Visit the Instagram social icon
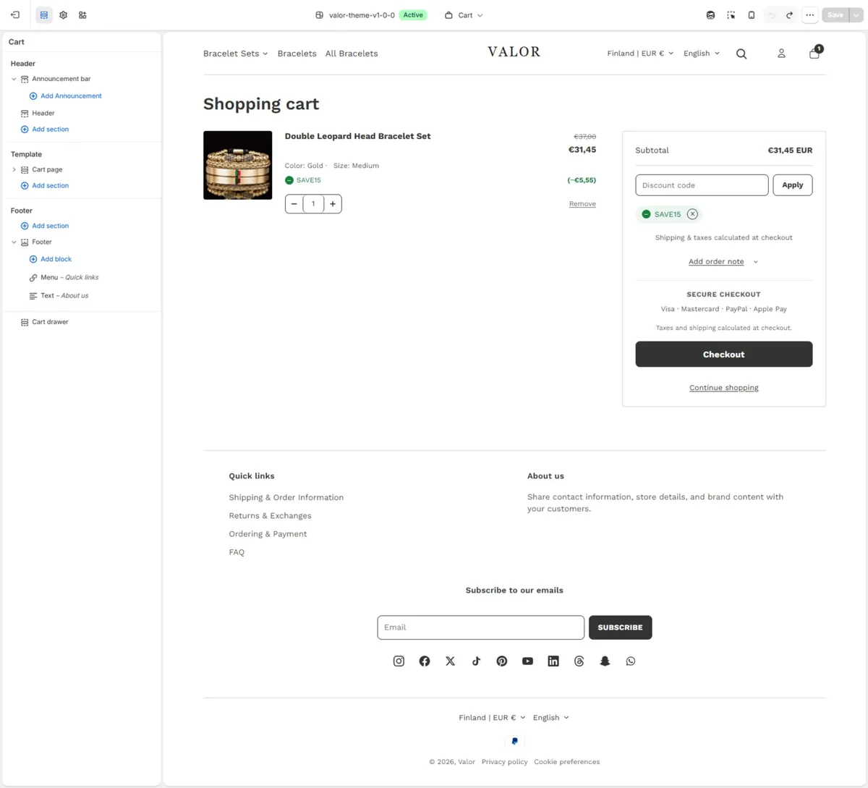The image size is (868, 788). (399, 661)
